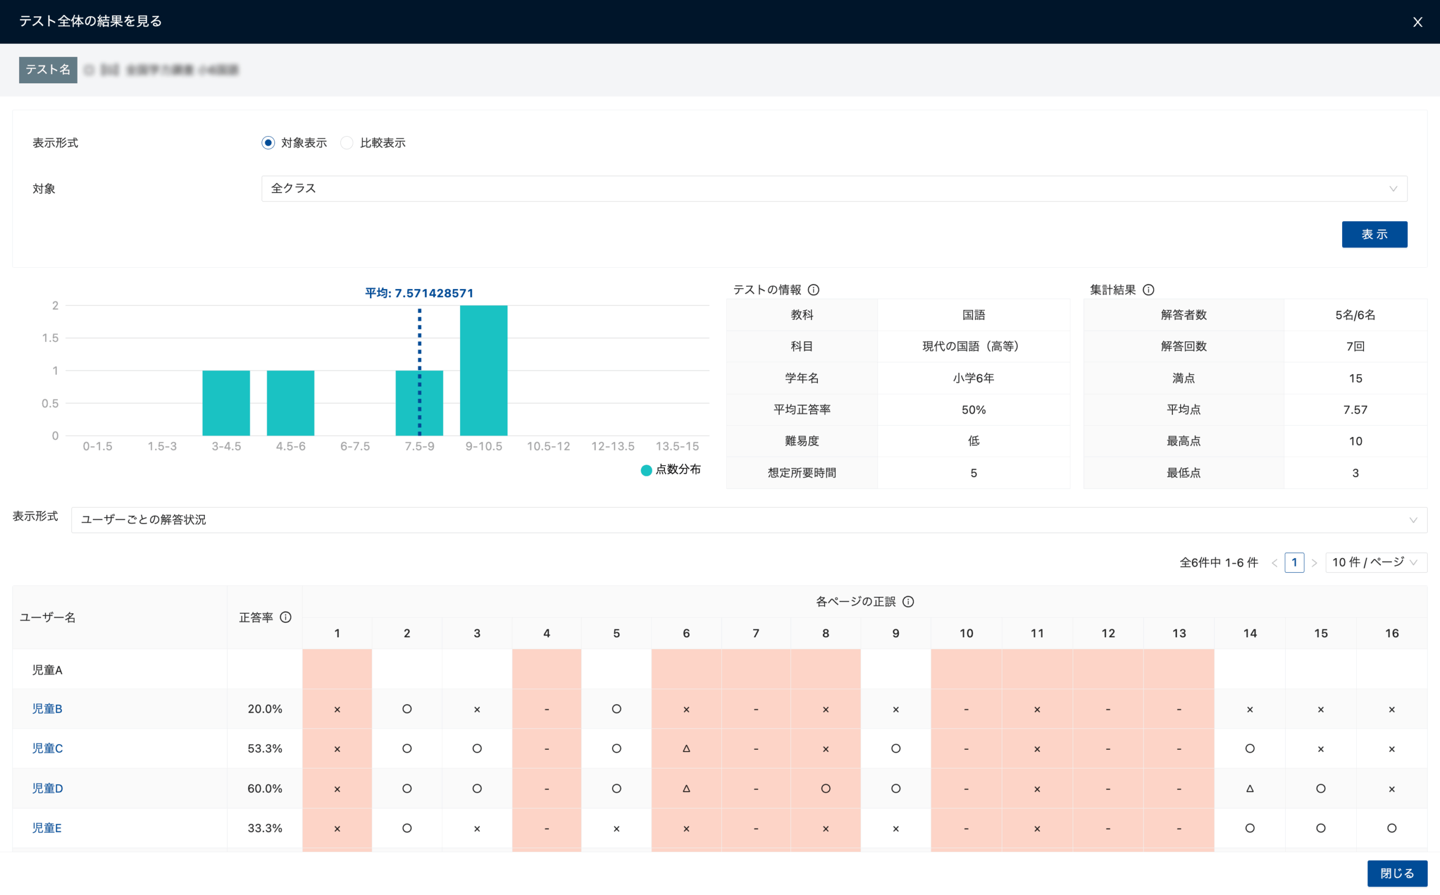This screenshot has height=895, width=1440.
Task: Click info icon next to テストの情報
Action: coord(813,290)
